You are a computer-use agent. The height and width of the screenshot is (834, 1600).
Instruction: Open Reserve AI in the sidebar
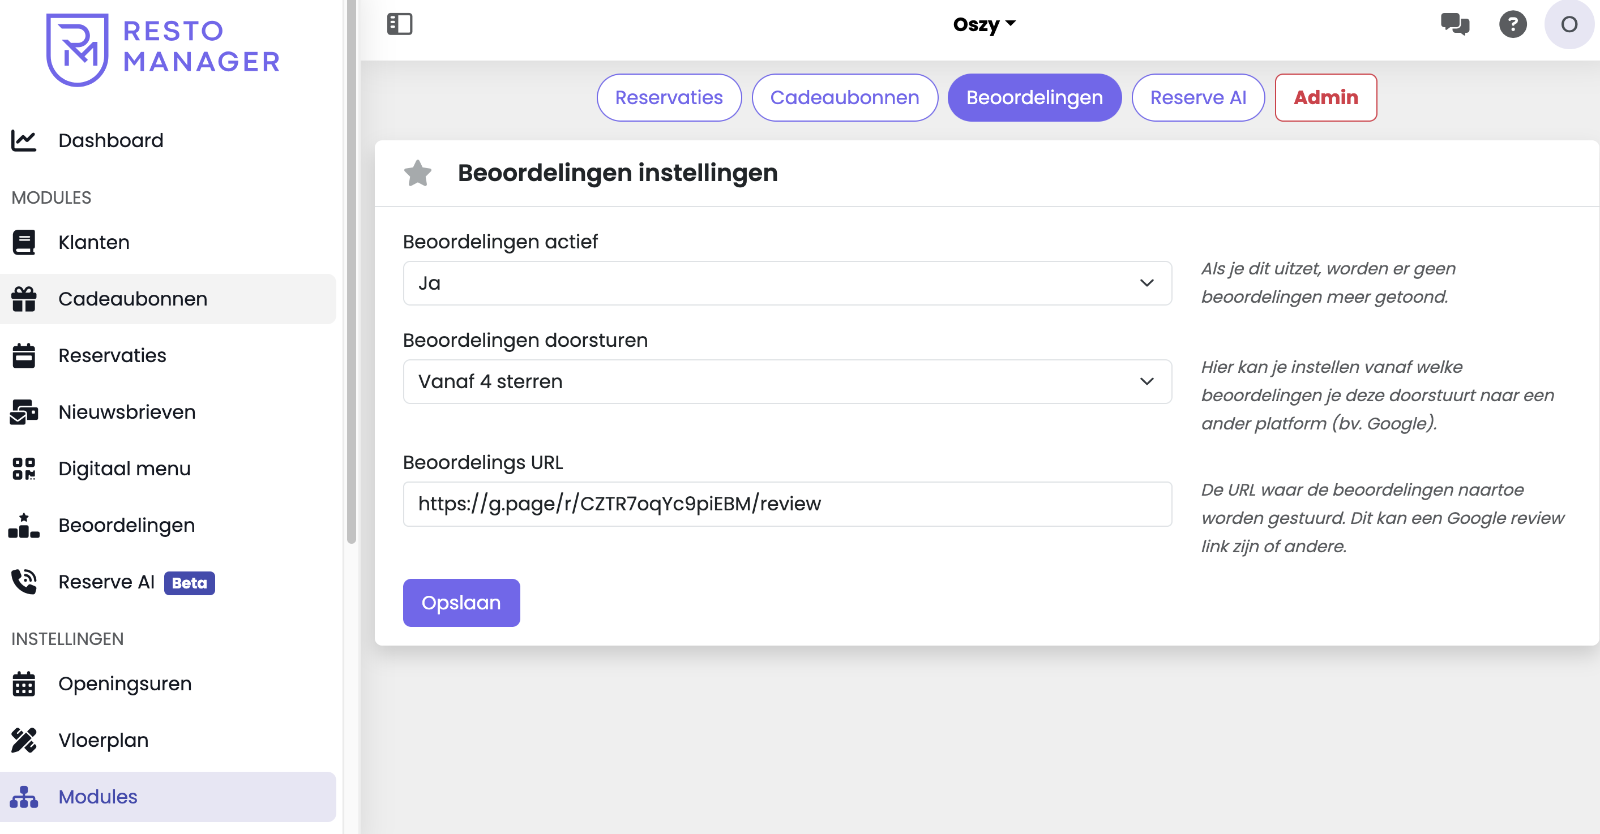(x=168, y=582)
